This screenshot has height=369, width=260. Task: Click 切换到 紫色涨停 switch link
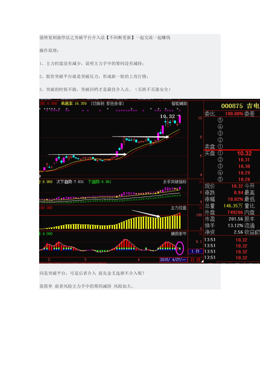coord(107,104)
